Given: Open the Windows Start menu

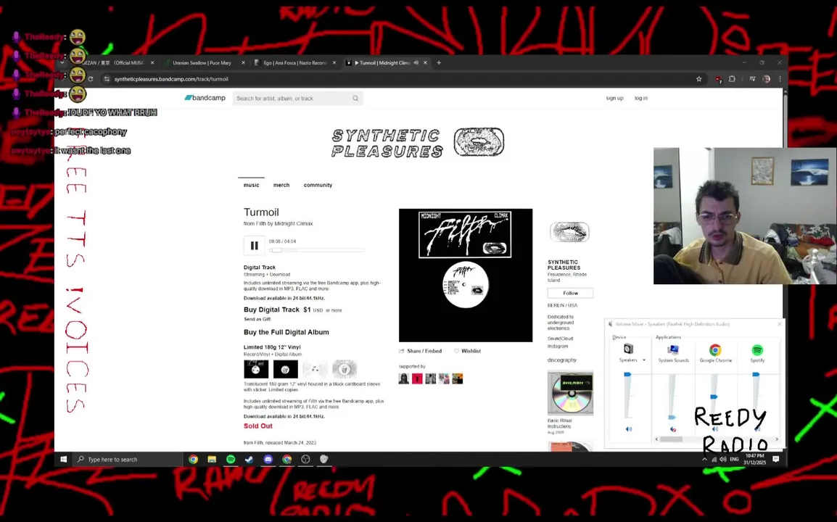Looking at the screenshot, I should point(64,459).
